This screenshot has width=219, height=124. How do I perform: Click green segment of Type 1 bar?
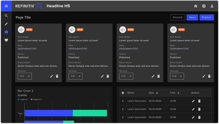click(x=90, y=113)
